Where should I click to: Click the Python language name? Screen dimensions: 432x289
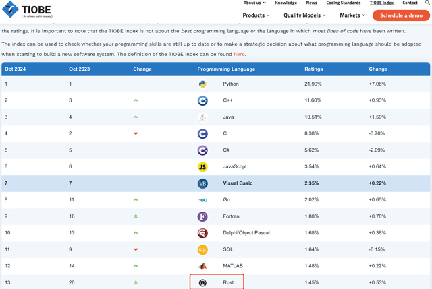(231, 84)
